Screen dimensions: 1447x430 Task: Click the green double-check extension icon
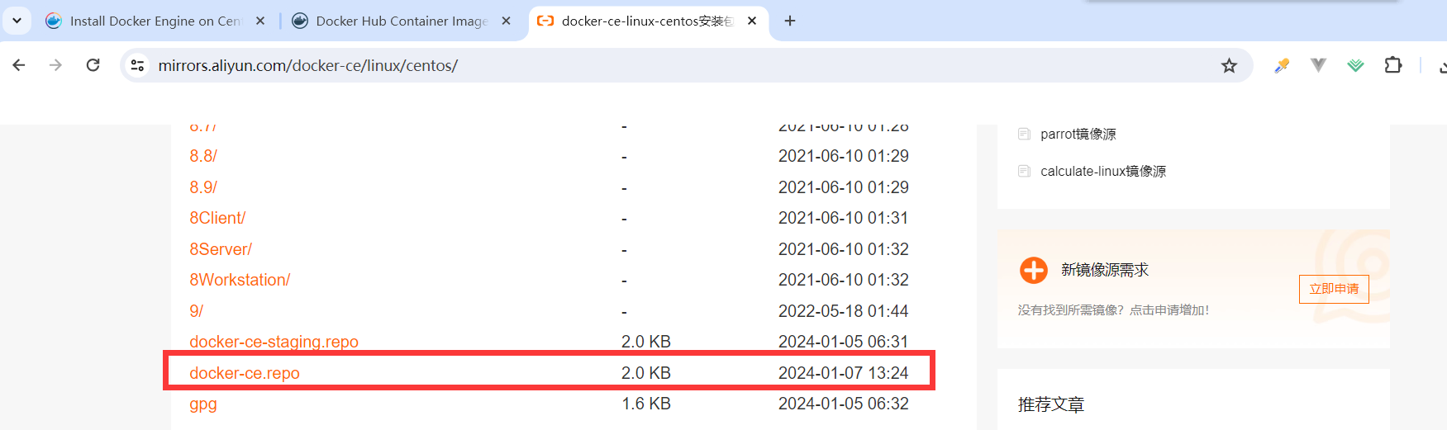coord(1355,65)
